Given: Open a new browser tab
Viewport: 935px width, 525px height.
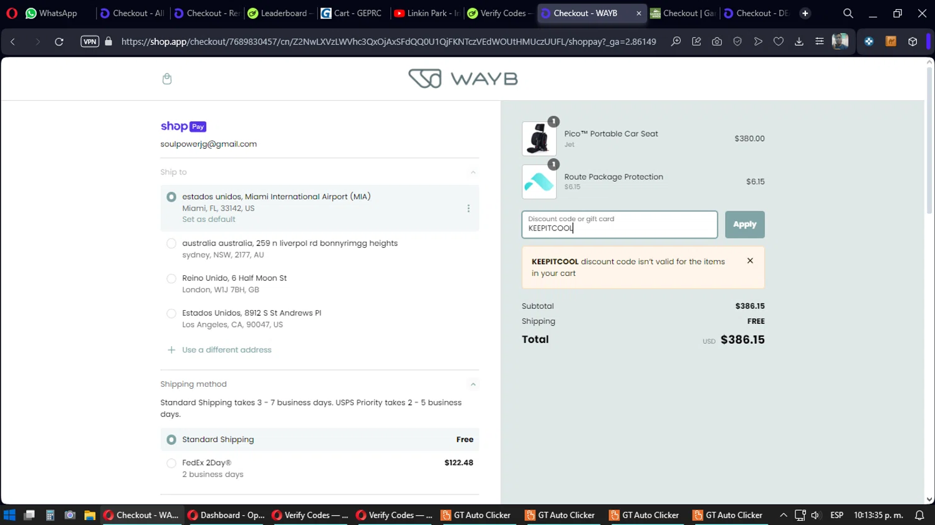Looking at the screenshot, I should click(x=805, y=13).
